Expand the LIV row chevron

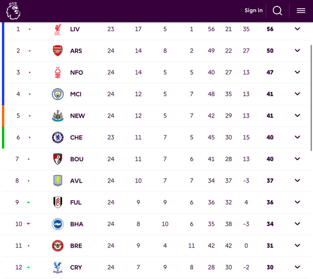click(x=297, y=29)
